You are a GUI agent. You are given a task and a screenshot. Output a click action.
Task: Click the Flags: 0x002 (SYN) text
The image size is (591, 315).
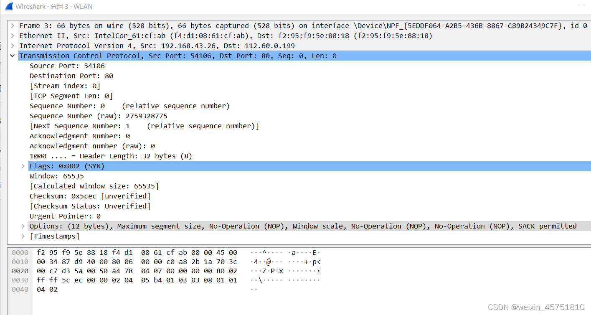tap(67, 166)
